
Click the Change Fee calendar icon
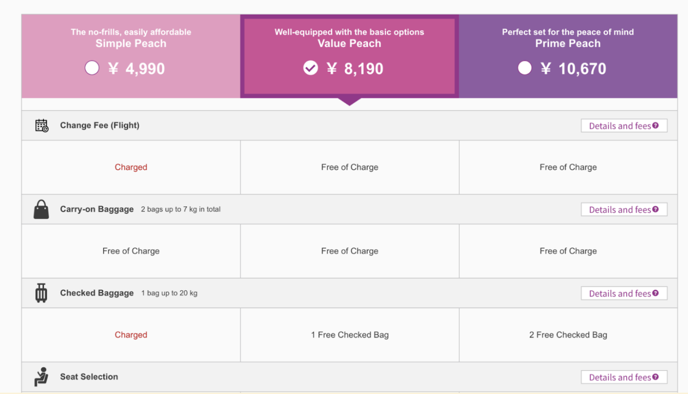pos(42,126)
